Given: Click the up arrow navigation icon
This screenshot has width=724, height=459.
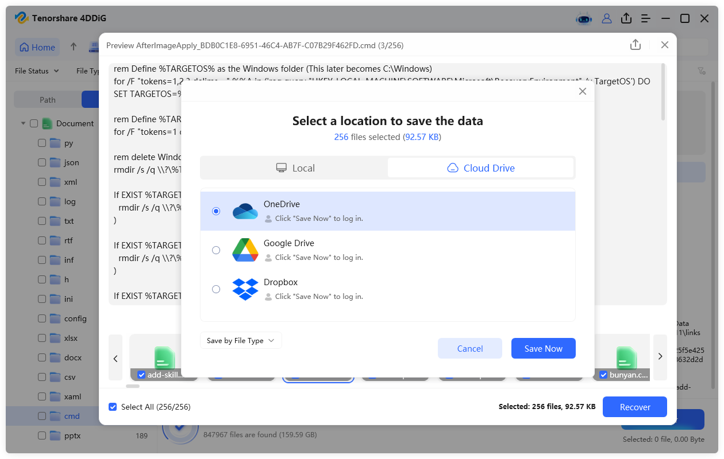Looking at the screenshot, I should 74,47.
